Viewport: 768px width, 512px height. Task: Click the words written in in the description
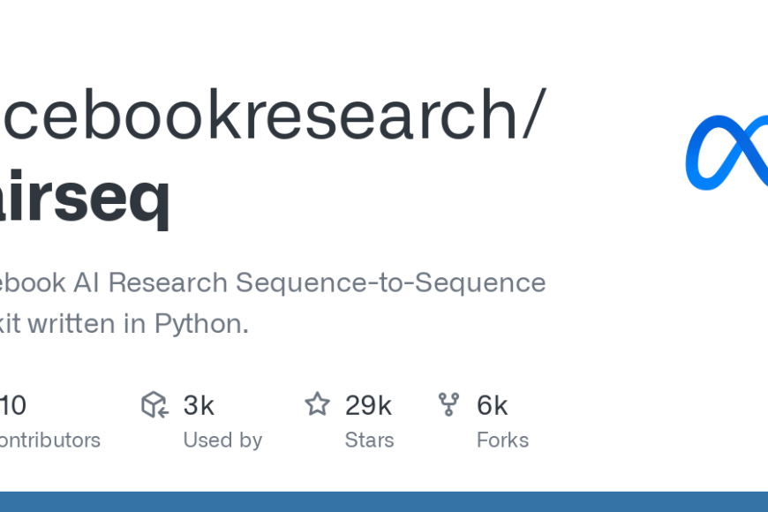point(87,324)
